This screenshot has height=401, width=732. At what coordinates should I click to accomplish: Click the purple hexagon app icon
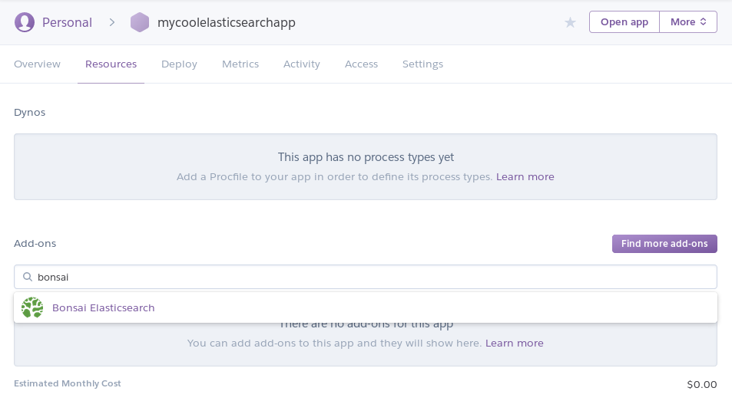(x=140, y=22)
